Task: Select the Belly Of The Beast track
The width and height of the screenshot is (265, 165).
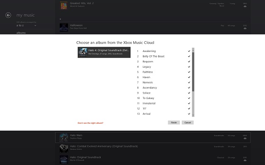Action: click(154, 56)
